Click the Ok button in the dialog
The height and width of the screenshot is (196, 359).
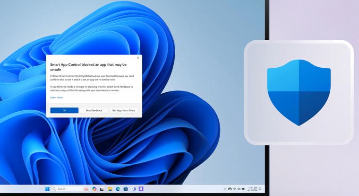coord(64,110)
